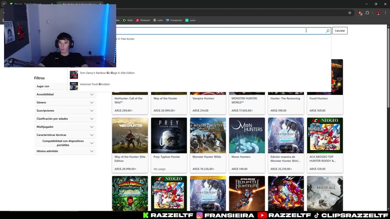The height and width of the screenshot is (219, 390).
Task: Open Monster Hunter Iceborne Digital Deluxe cover
Action: (208, 193)
